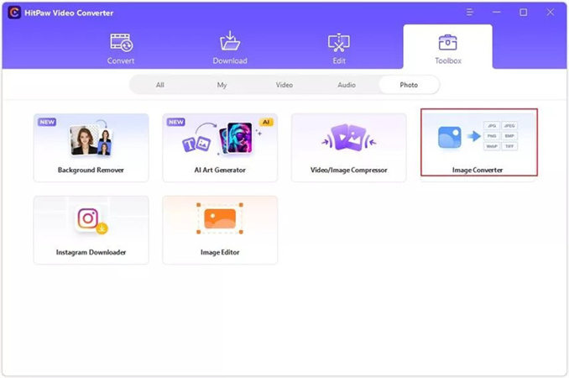569x378 pixels.
Task: Click the Background Remover label text
Action: (x=91, y=170)
